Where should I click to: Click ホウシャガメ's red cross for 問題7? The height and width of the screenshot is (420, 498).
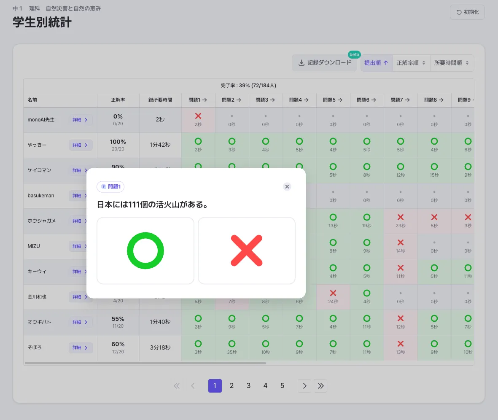click(x=401, y=217)
